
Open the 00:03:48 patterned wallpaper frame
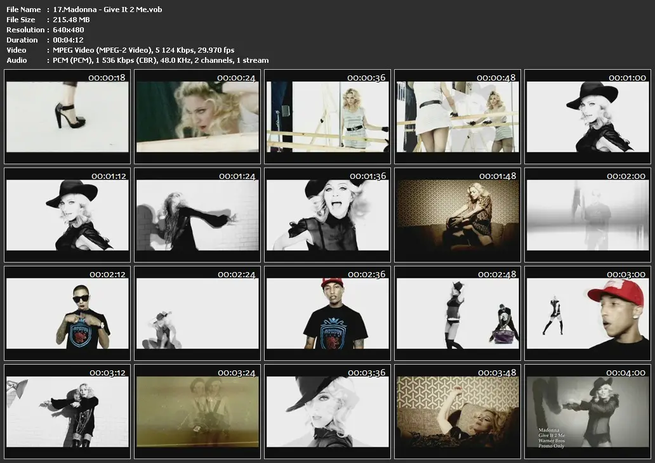(x=458, y=412)
